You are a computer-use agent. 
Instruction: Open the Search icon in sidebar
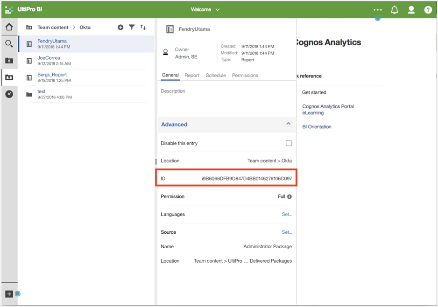click(9, 44)
